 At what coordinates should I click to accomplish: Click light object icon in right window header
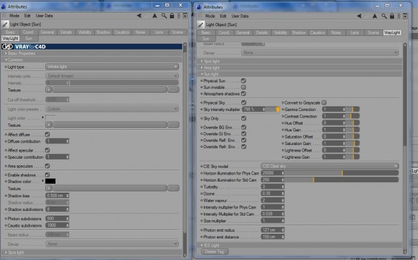201,25
